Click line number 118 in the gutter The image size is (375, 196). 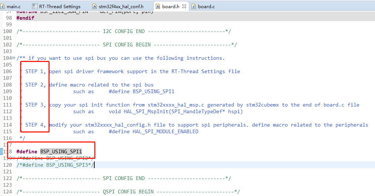point(7,151)
